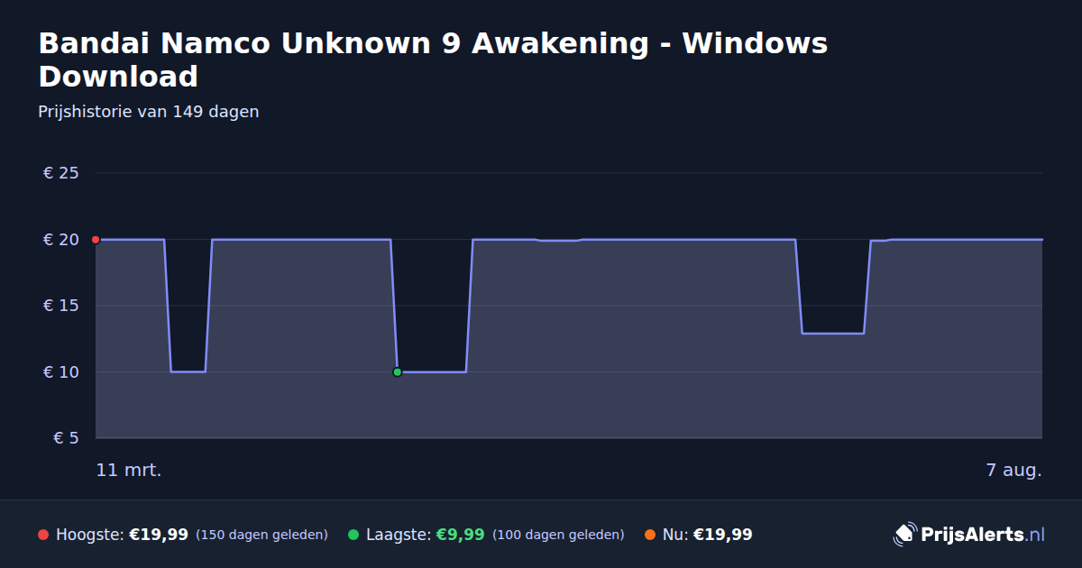Click the €12,99 price dip segment on chart
Image resolution: width=1082 pixels, height=568 pixels.
833,334
